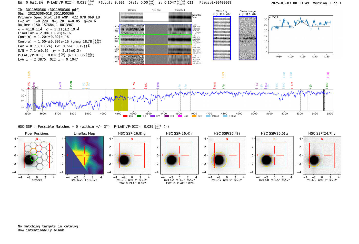This screenshot has width=359, height=244.
Task: Select the NeVI line marker label
Action: (71, 85)
